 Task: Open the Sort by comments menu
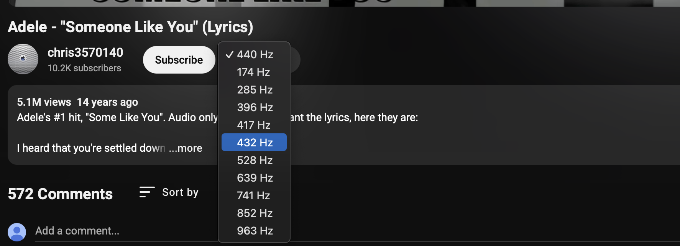pyautogui.click(x=169, y=192)
